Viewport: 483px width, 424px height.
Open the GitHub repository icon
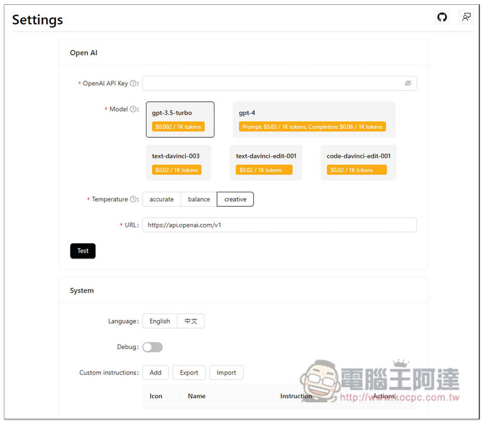coord(442,17)
